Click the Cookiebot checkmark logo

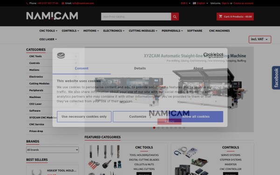click(x=61, y=56)
